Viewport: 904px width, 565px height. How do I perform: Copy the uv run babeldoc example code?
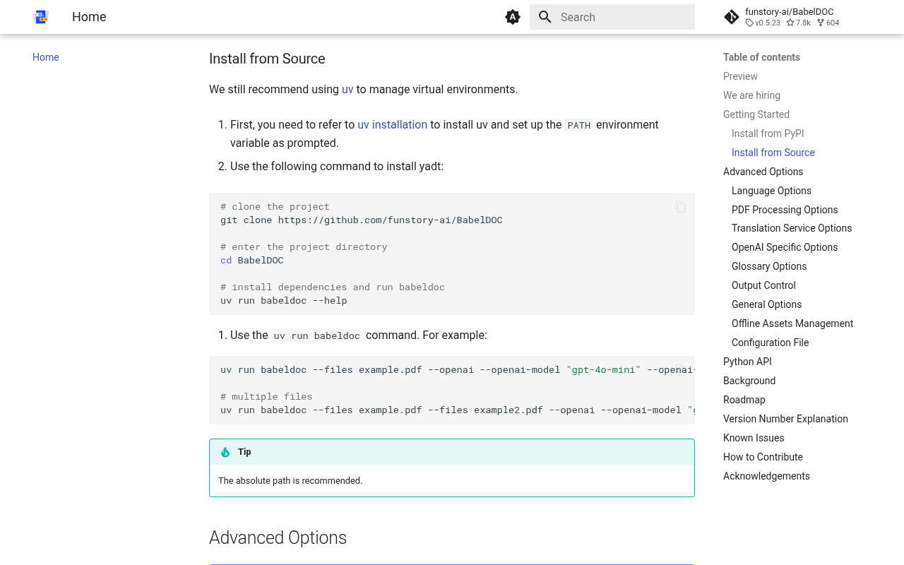click(680, 369)
